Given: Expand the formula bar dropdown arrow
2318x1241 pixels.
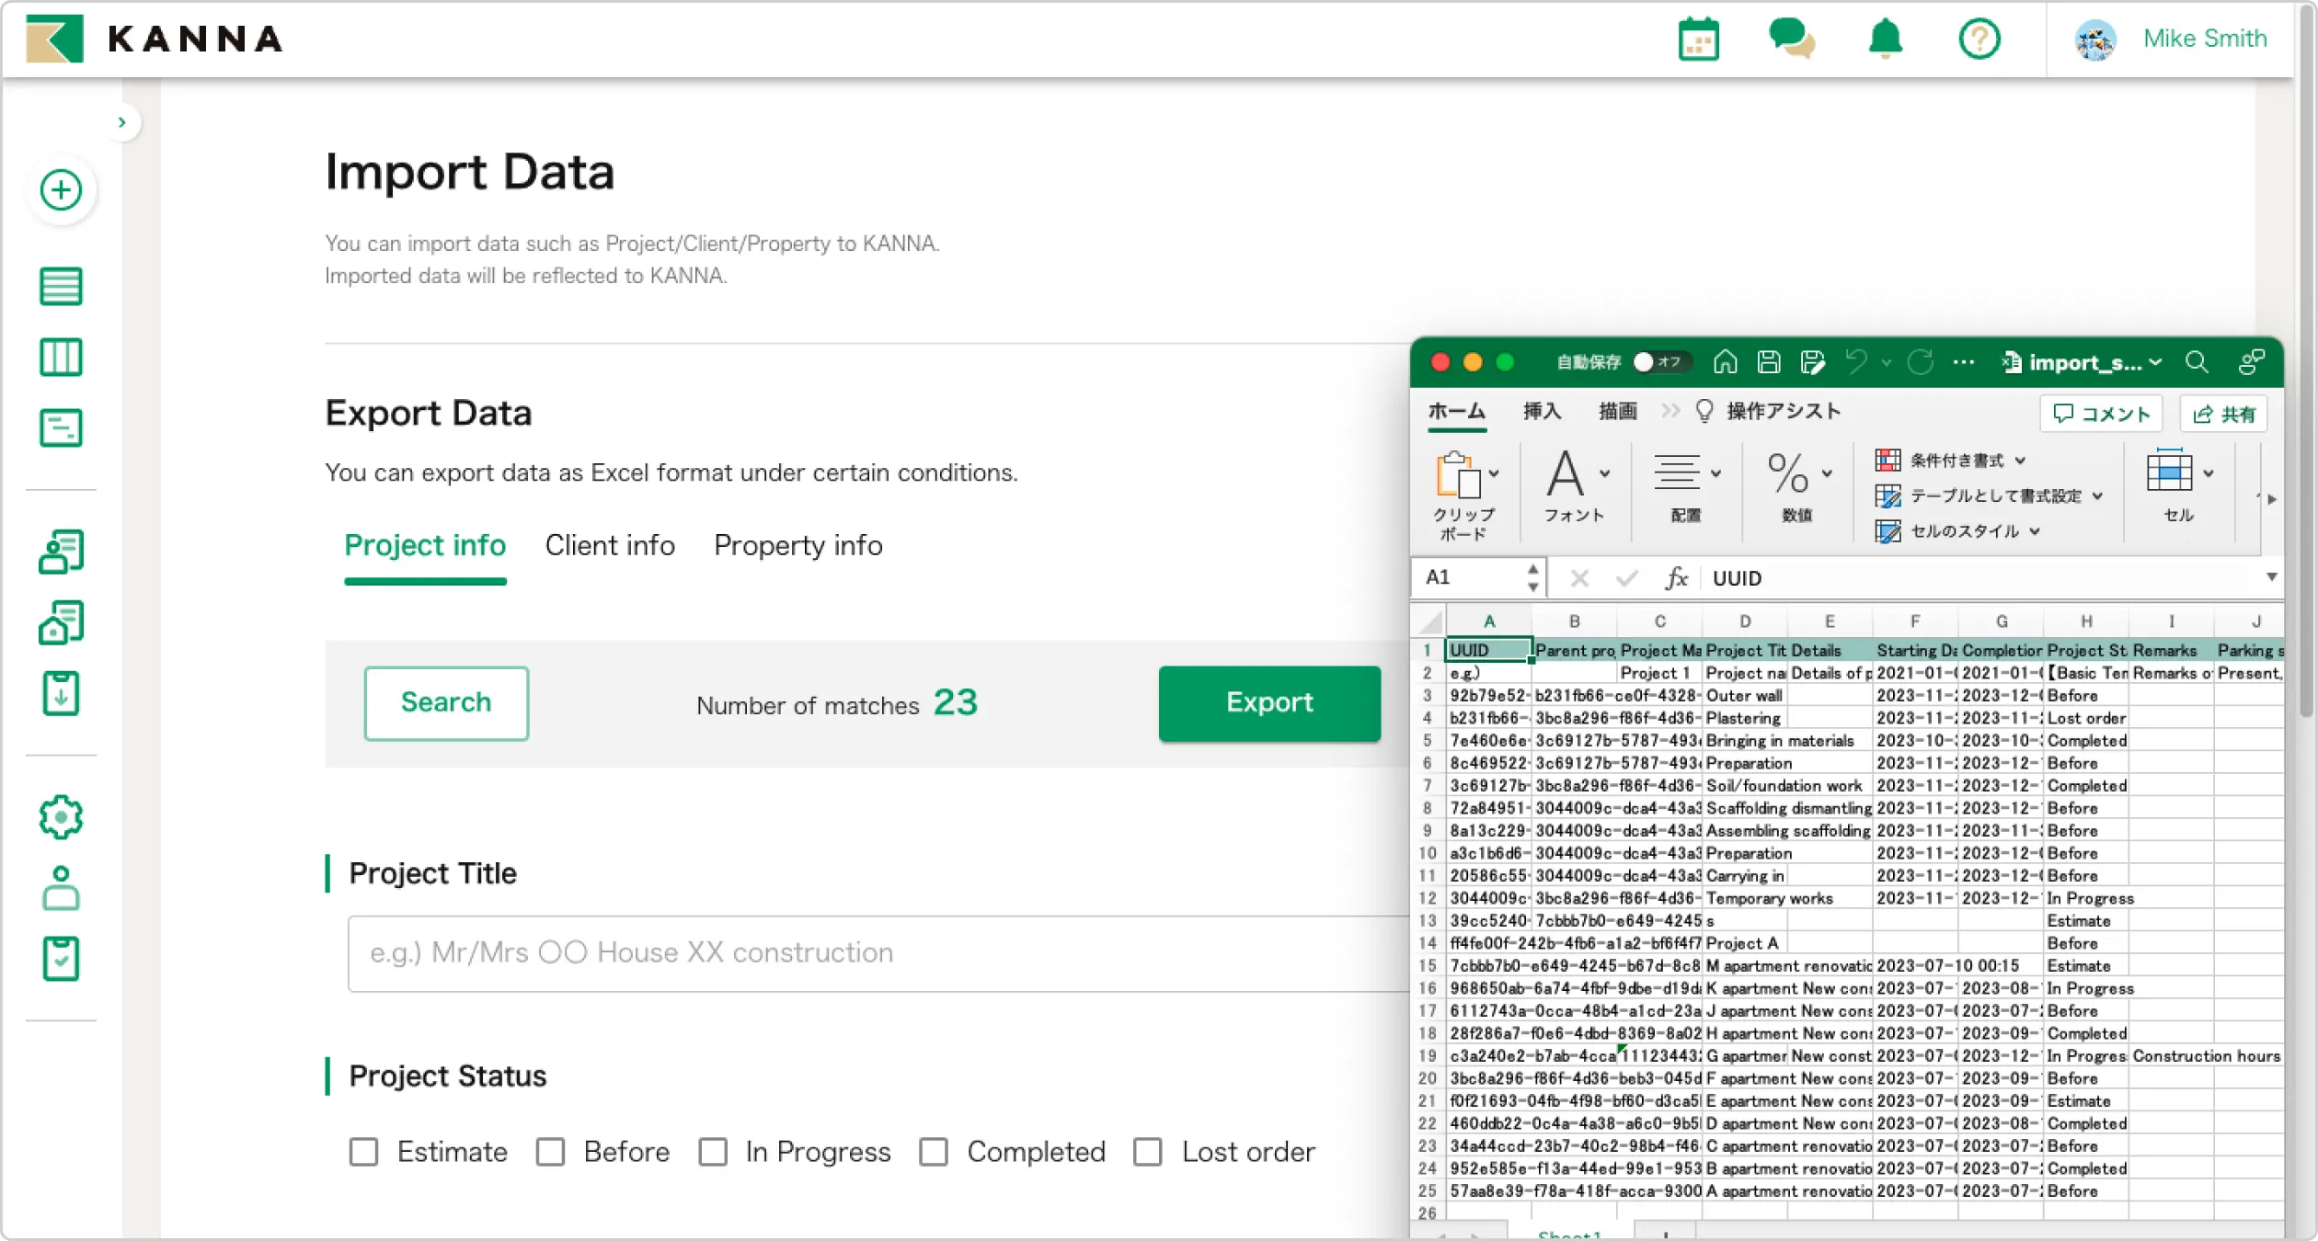Looking at the screenshot, I should (2271, 577).
